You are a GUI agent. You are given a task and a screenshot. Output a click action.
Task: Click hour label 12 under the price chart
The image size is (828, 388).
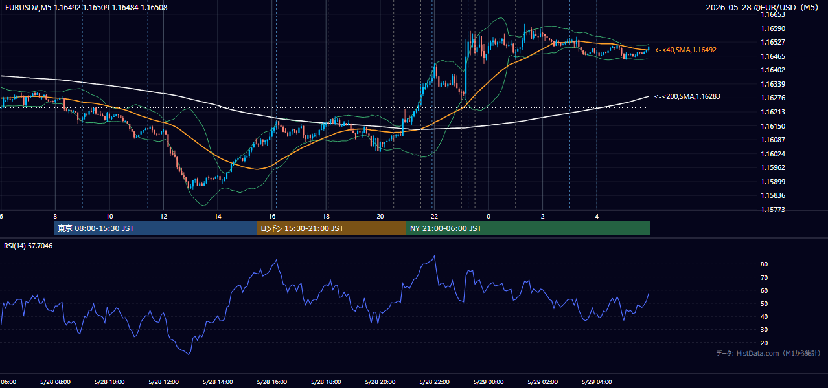point(164,216)
